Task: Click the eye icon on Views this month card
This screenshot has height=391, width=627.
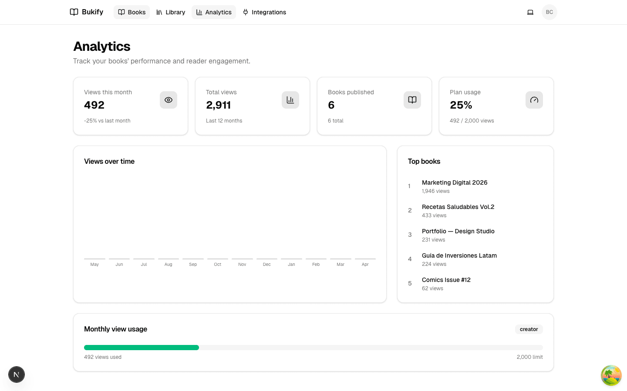Action: coord(169,100)
